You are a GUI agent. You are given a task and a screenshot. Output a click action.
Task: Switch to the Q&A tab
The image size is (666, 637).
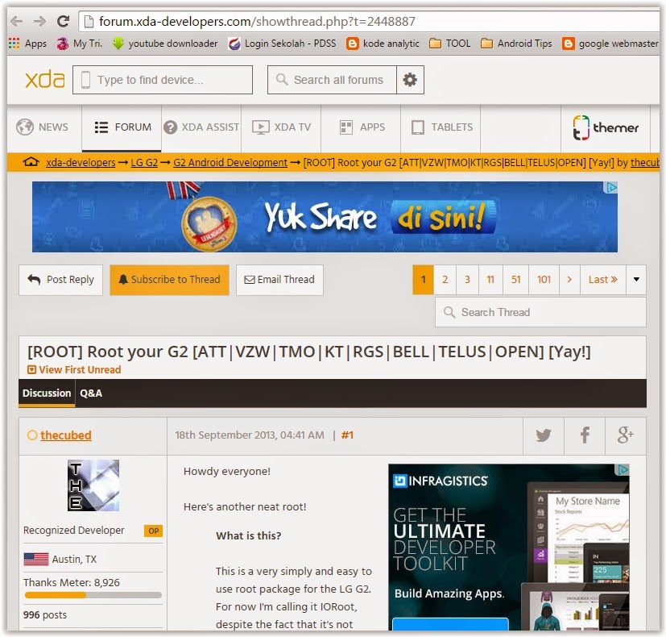[x=91, y=393]
